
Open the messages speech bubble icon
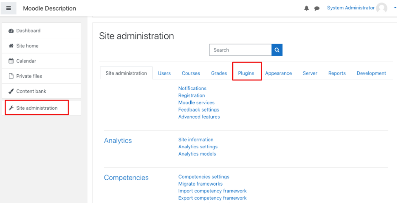point(317,8)
